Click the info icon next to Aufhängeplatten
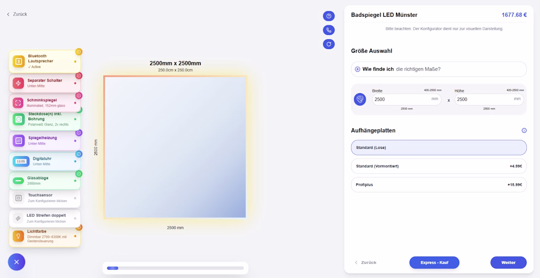The width and height of the screenshot is (540, 278). tap(524, 130)
